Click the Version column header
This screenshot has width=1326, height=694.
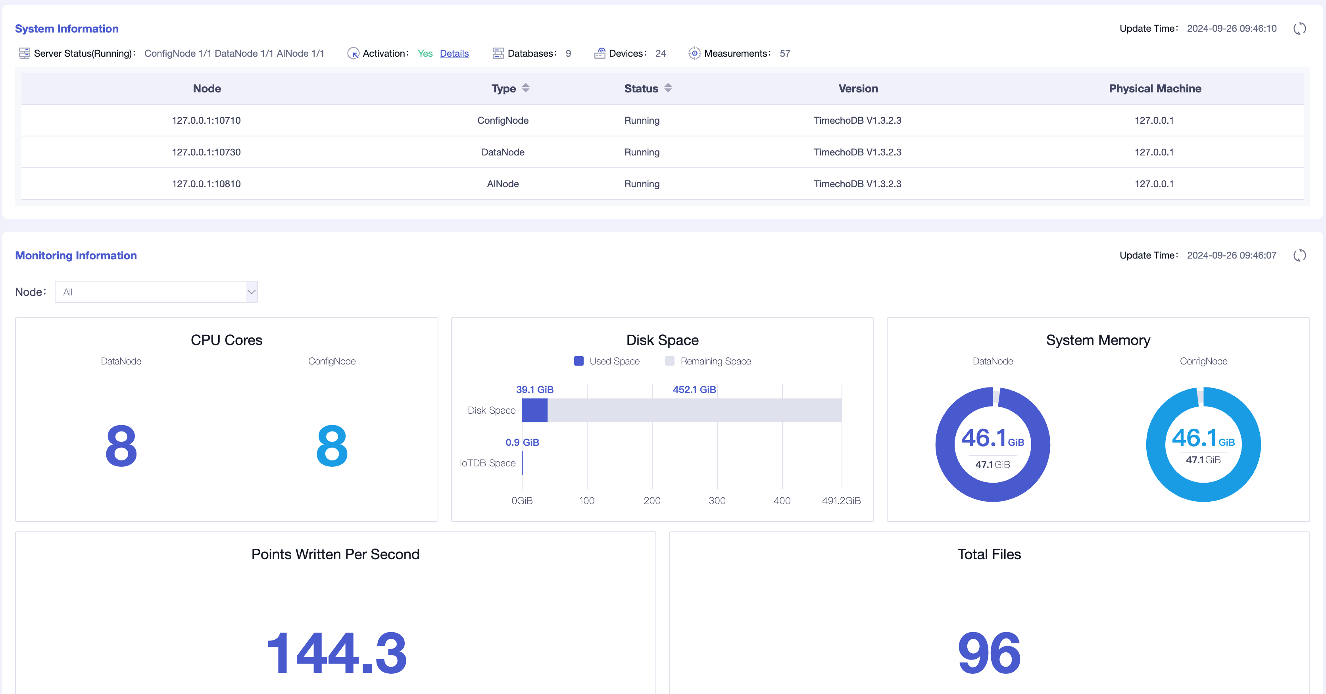858,88
